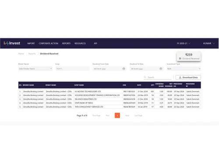This screenshot has width=219, height=164.
Task: Open the CORPORATE ACTION menu
Action: [48, 43]
